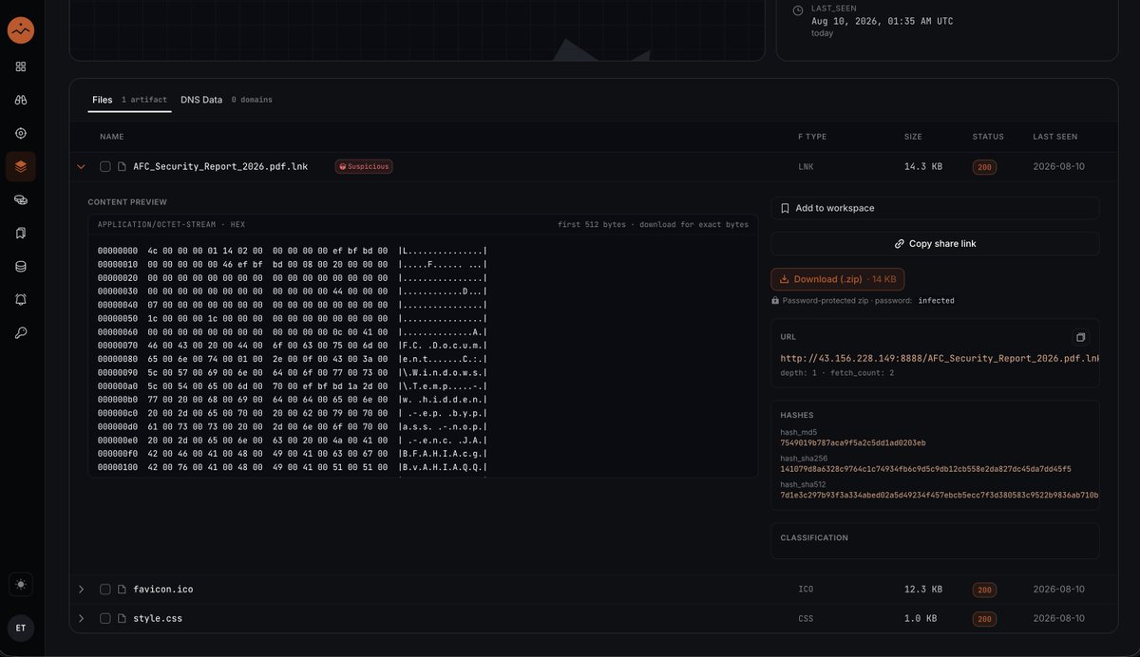Click style.css file name
The width and height of the screenshot is (1140, 657).
[x=158, y=618]
